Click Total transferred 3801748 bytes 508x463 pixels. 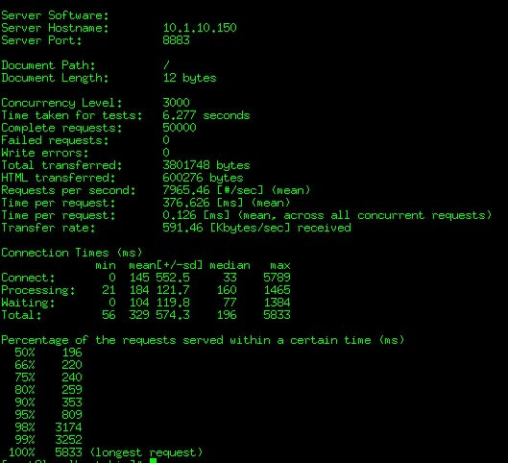206,165
